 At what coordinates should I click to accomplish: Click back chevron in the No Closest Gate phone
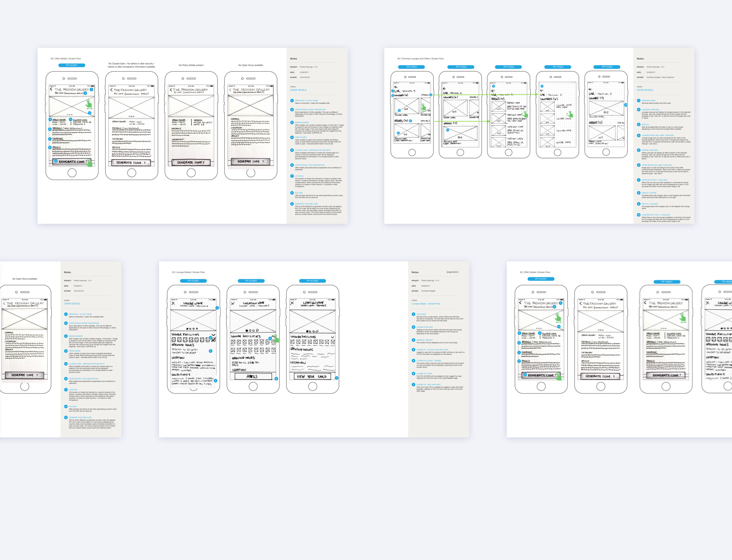click(112, 90)
